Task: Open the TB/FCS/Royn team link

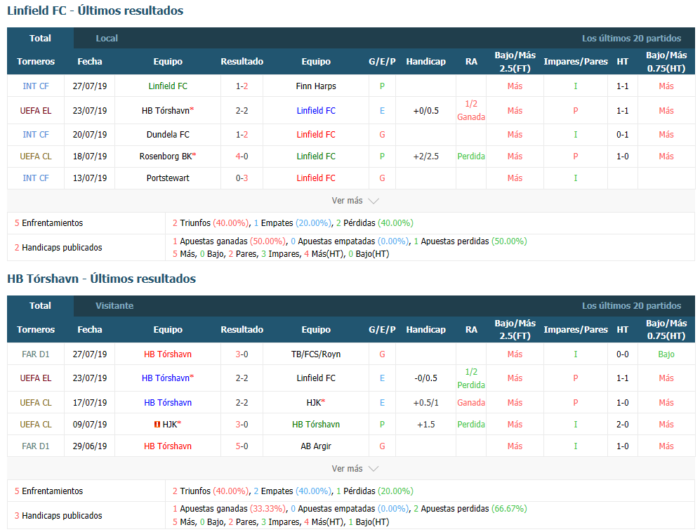Action: pos(316,354)
